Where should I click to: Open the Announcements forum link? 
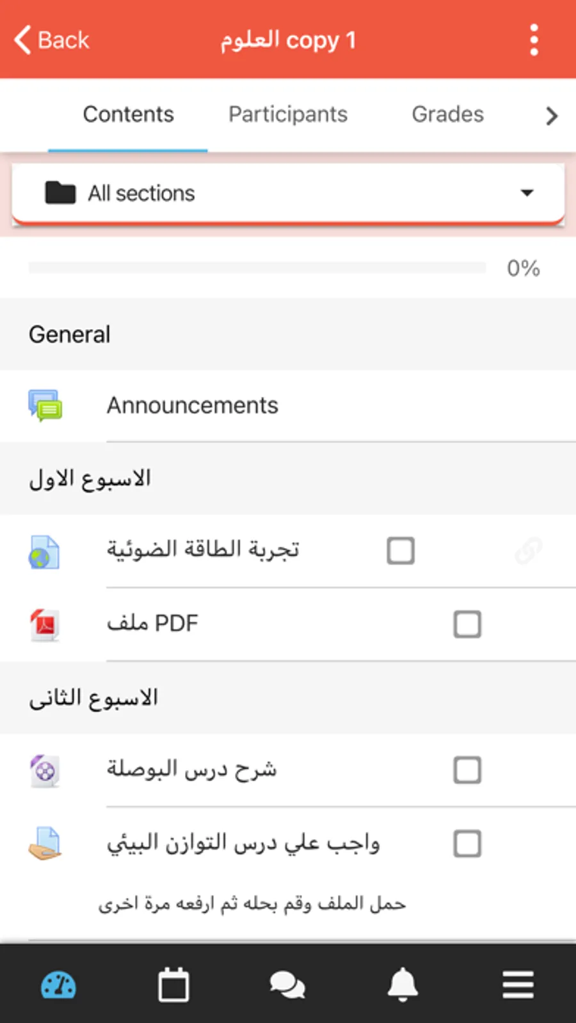pos(193,405)
